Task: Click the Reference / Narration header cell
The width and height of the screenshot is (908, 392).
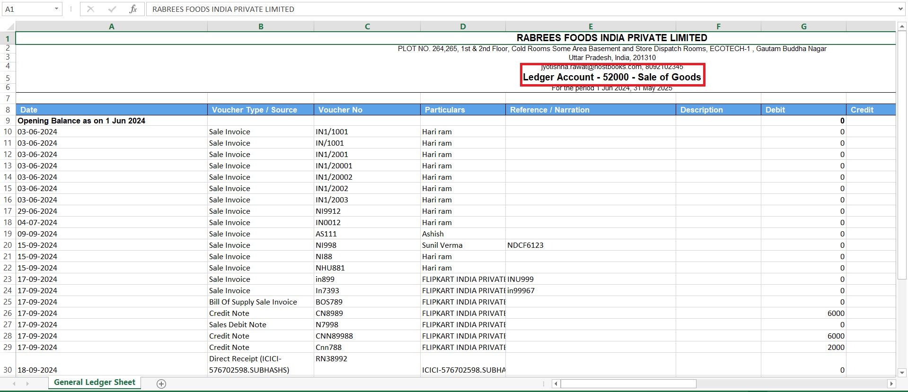Action: (591, 110)
